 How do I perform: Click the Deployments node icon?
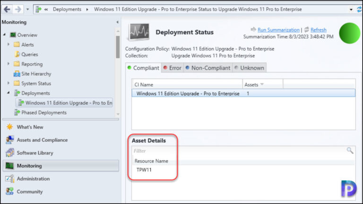(x=17, y=93)
